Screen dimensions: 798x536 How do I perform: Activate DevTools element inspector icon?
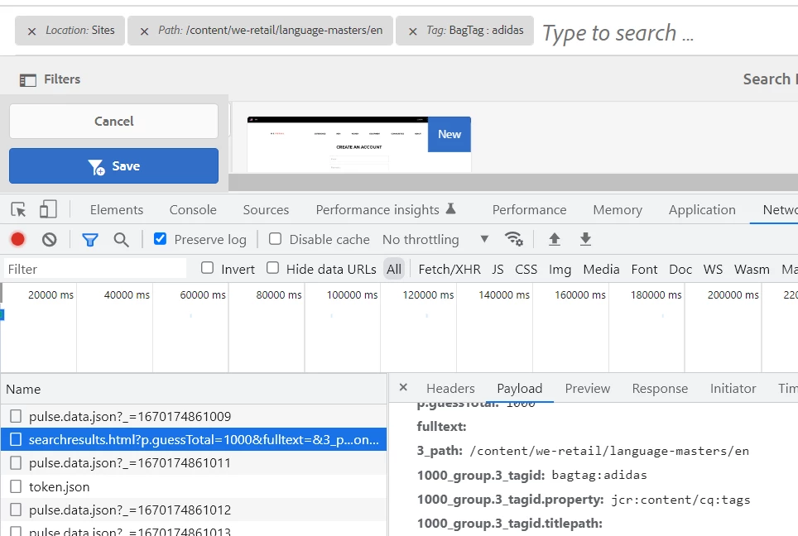coord(18,209)
